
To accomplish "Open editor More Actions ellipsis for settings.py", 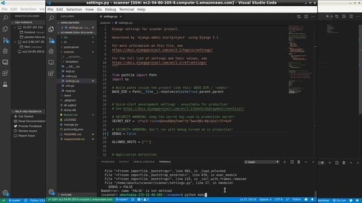I will click(x=313, y=16).
